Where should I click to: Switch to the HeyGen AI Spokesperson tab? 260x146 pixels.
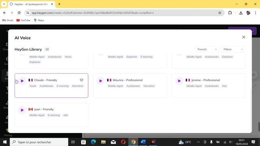pyautogui.click(x=32, y=4)
